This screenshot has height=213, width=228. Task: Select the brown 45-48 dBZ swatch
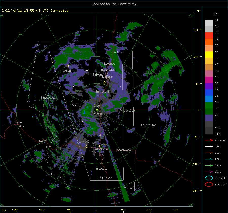209,67
